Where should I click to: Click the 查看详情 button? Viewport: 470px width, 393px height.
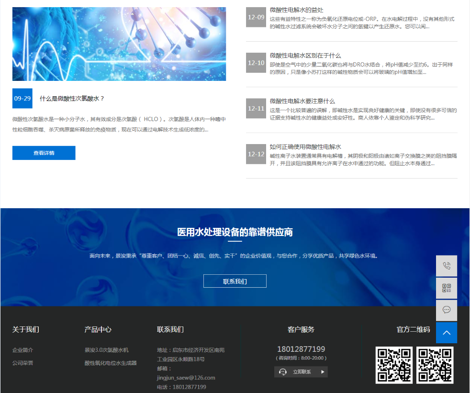click(44, 153)
